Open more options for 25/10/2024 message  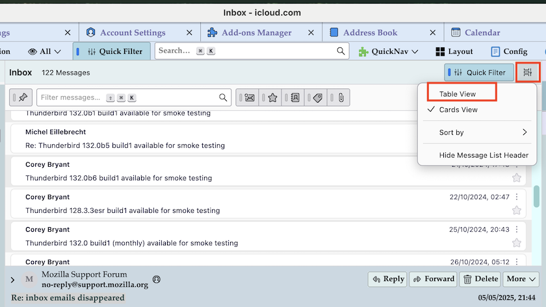pyautogui.click(x=517, y=229)
